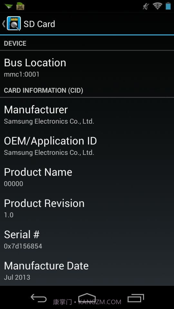Tap the Android home navigation button

(x=87, y=298)
